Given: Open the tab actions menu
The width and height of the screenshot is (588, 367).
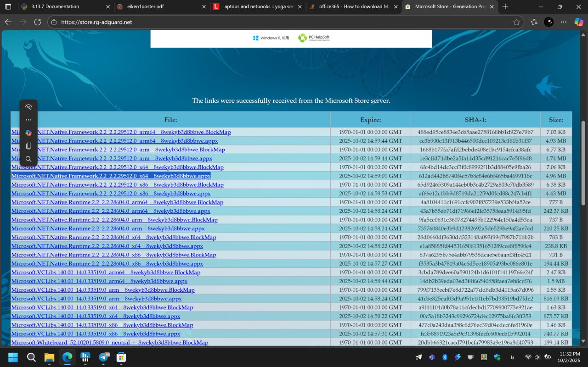Looking at the screenshot, I should 8,7.
